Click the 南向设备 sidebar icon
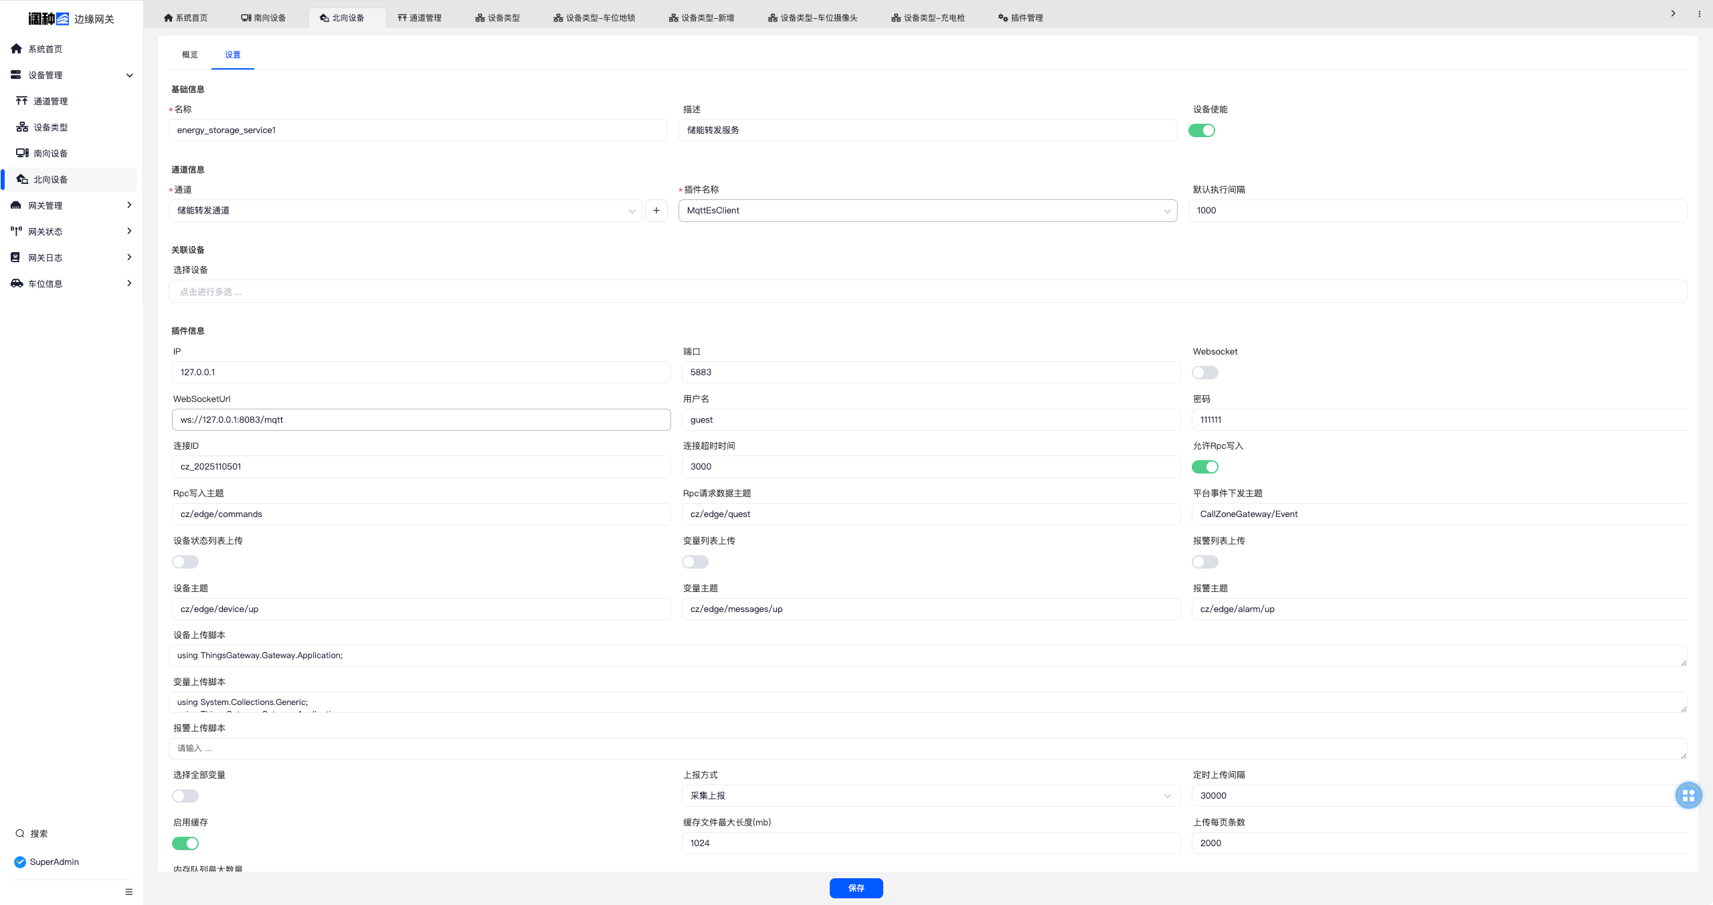Screen dimensions: 1713x905 [22, 153]
